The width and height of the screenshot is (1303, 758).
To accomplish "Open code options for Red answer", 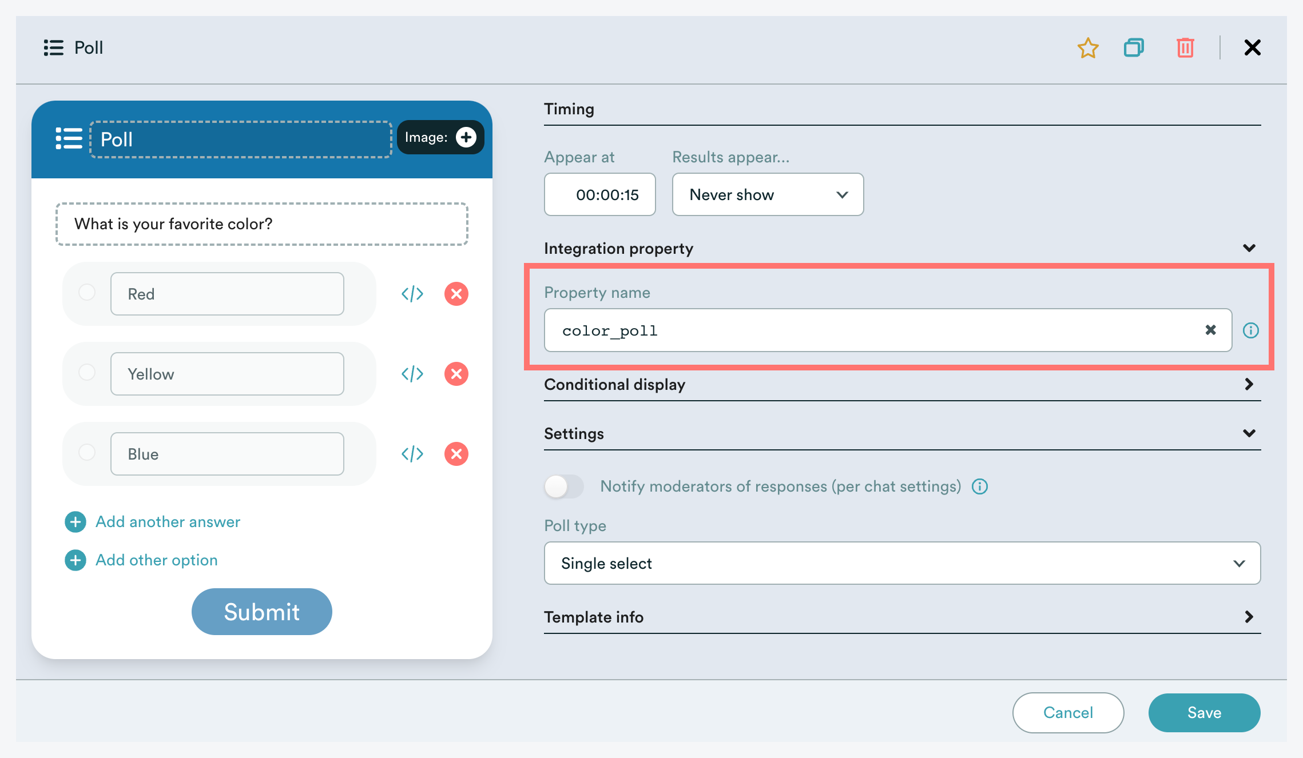I will (412, 294).
